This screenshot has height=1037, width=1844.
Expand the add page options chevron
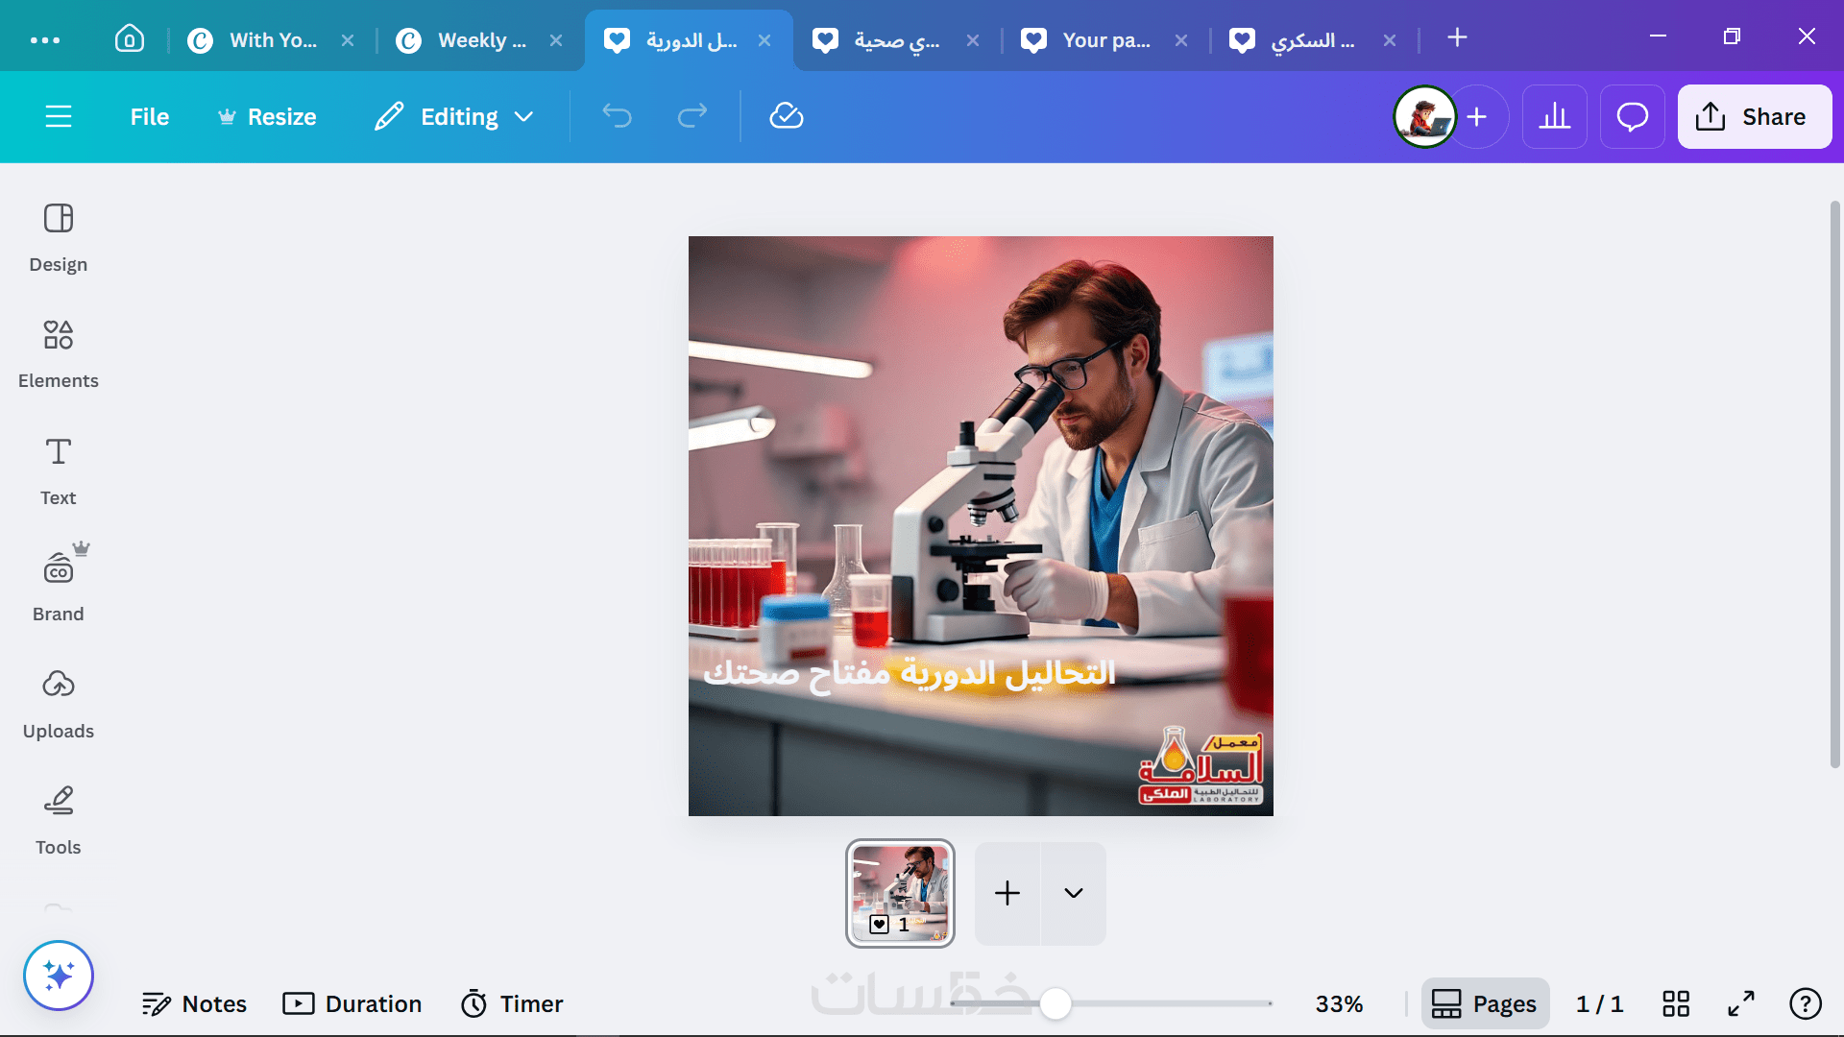pos(1074,893)
